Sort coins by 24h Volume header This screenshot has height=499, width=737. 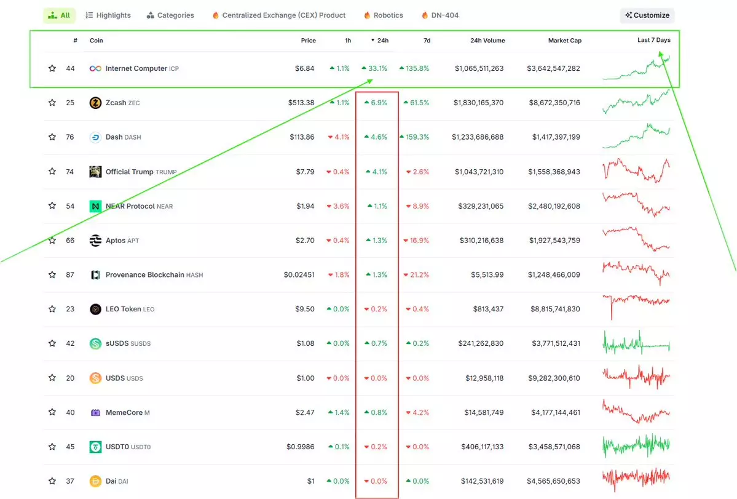(487, 41)
